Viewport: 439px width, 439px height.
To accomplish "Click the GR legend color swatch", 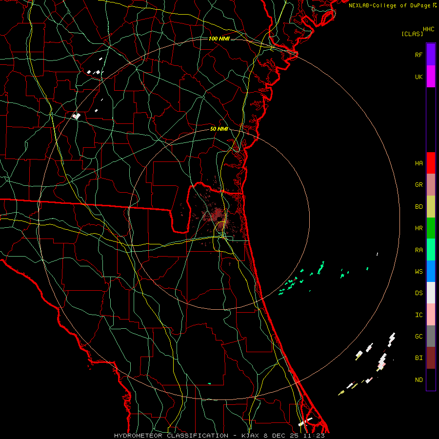I will [x=431, y=184].
